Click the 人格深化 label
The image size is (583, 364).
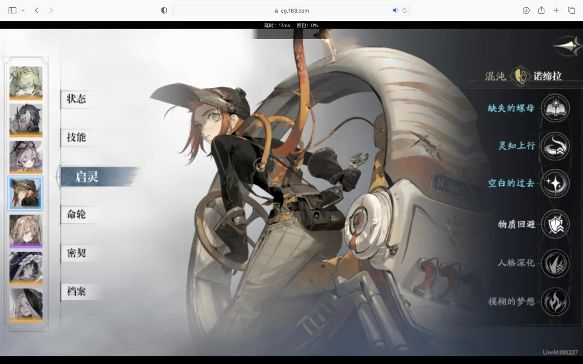[517, 263]
